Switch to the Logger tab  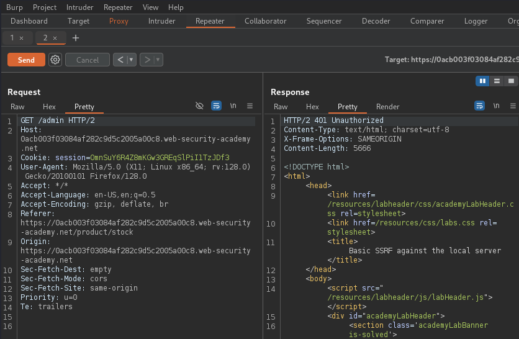click(x=476, y=21)
